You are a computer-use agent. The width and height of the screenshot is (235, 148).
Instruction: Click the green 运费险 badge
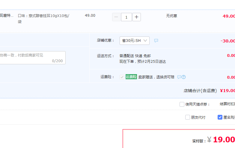pos(131,77)
